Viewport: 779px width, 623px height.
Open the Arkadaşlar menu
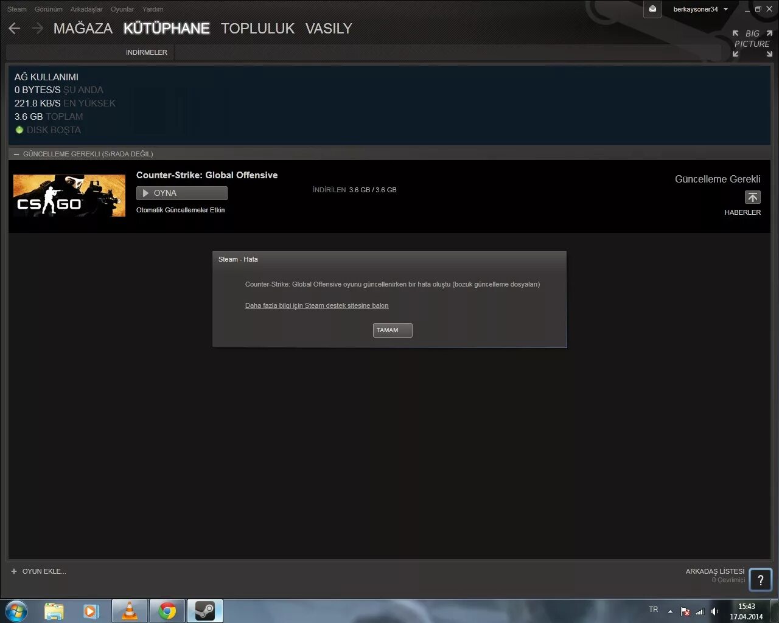coord(86,9)
